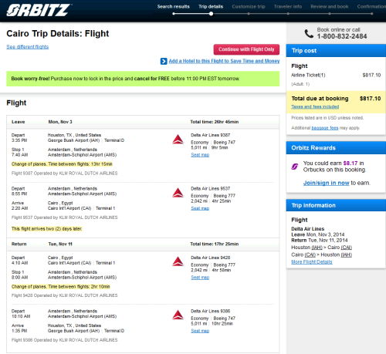This screenshot has height=354, width=386.
Task: Open the baggage fees link
Action: click(325, 128)
